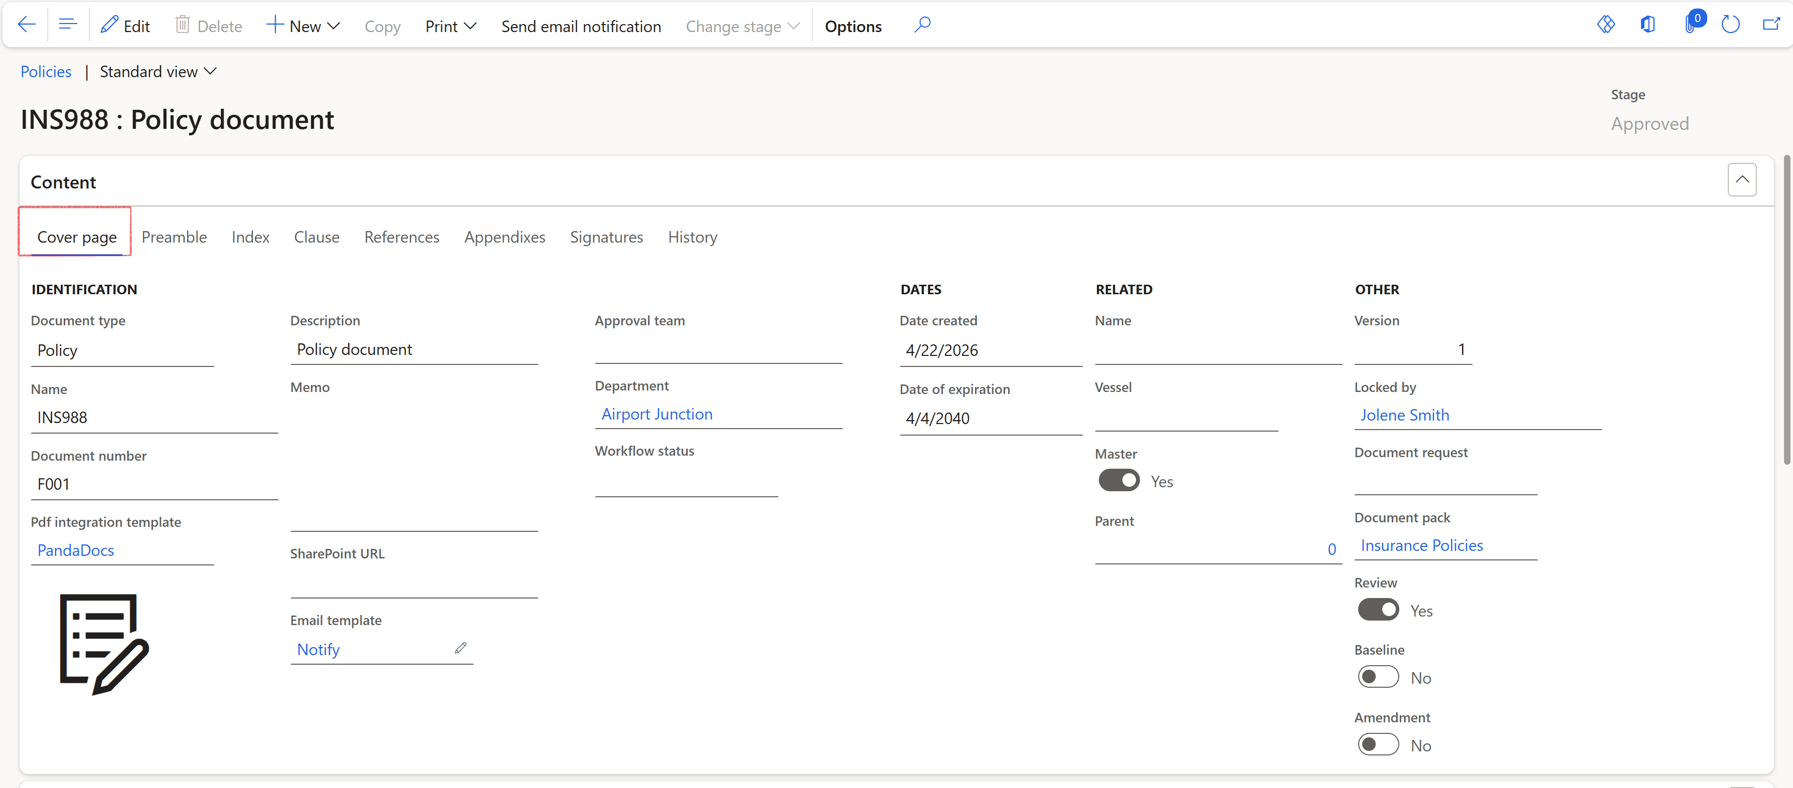The width and height of the screenshot is (1793, 788).
Task: Click the Description input field
Action: click(413, 350)
